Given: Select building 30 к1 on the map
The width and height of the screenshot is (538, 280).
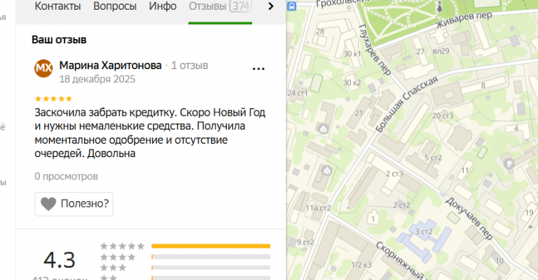Looking at the screenshot, I should (x=352, y=54).
